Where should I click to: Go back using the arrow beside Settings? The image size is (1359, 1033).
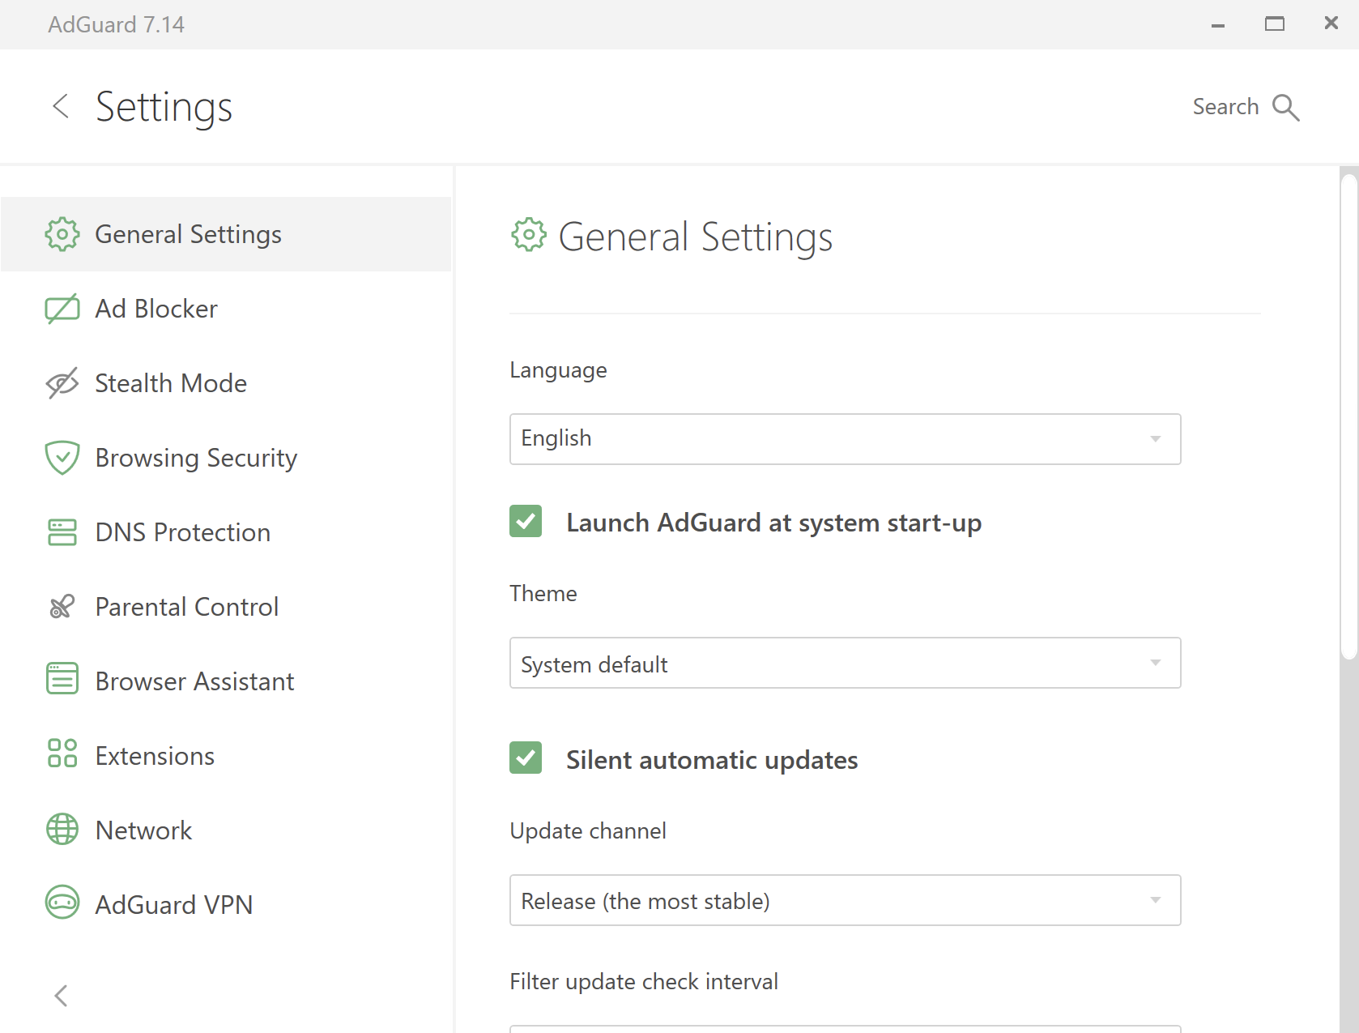coord(61,105)
